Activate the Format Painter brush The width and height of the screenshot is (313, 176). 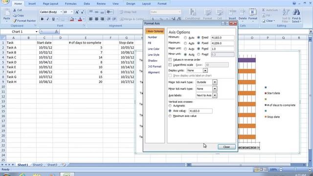(15, 21)
